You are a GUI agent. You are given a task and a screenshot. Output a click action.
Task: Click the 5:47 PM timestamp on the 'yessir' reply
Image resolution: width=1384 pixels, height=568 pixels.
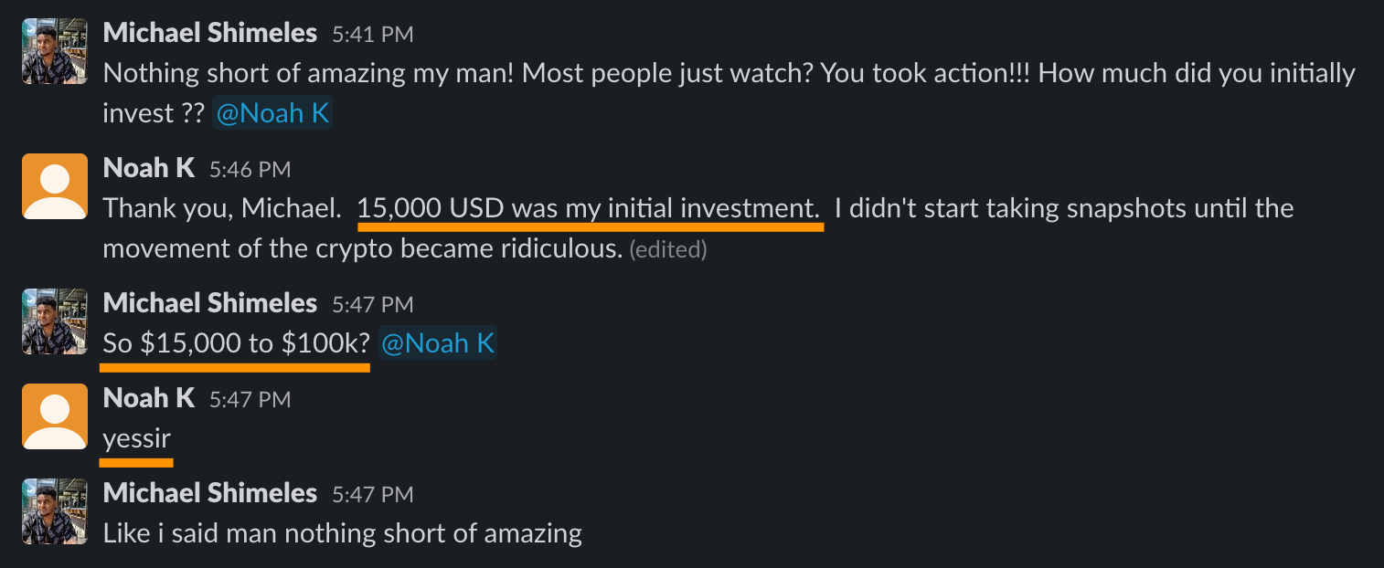[250, 399]
